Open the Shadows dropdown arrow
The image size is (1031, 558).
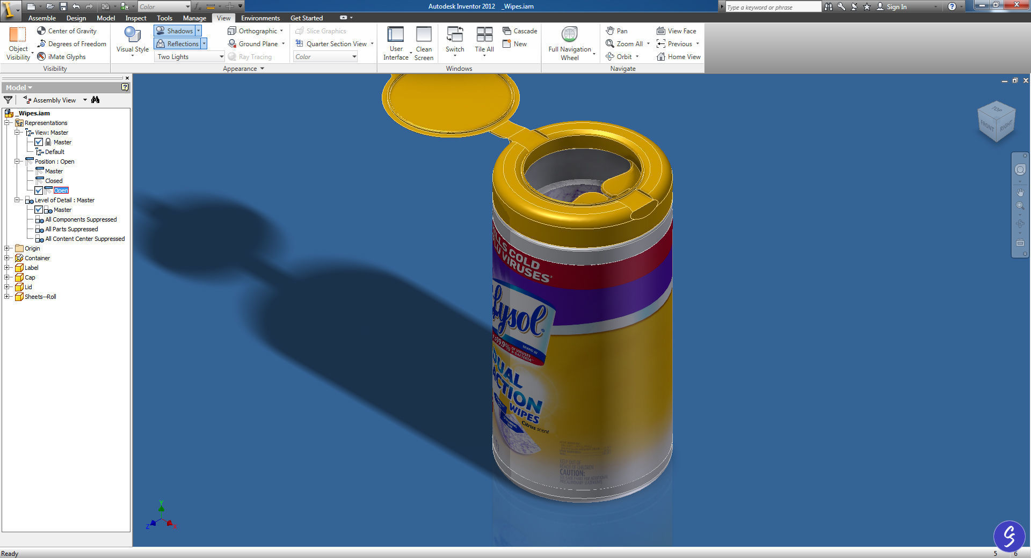(198, 31)
